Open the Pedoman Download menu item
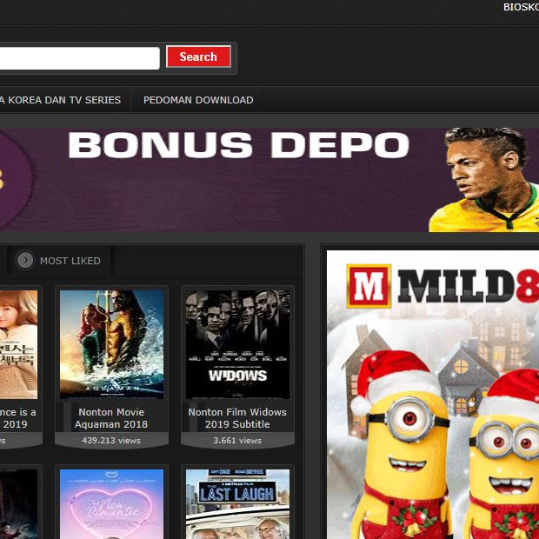The image size is (539, 539). (x=198, y=100)
